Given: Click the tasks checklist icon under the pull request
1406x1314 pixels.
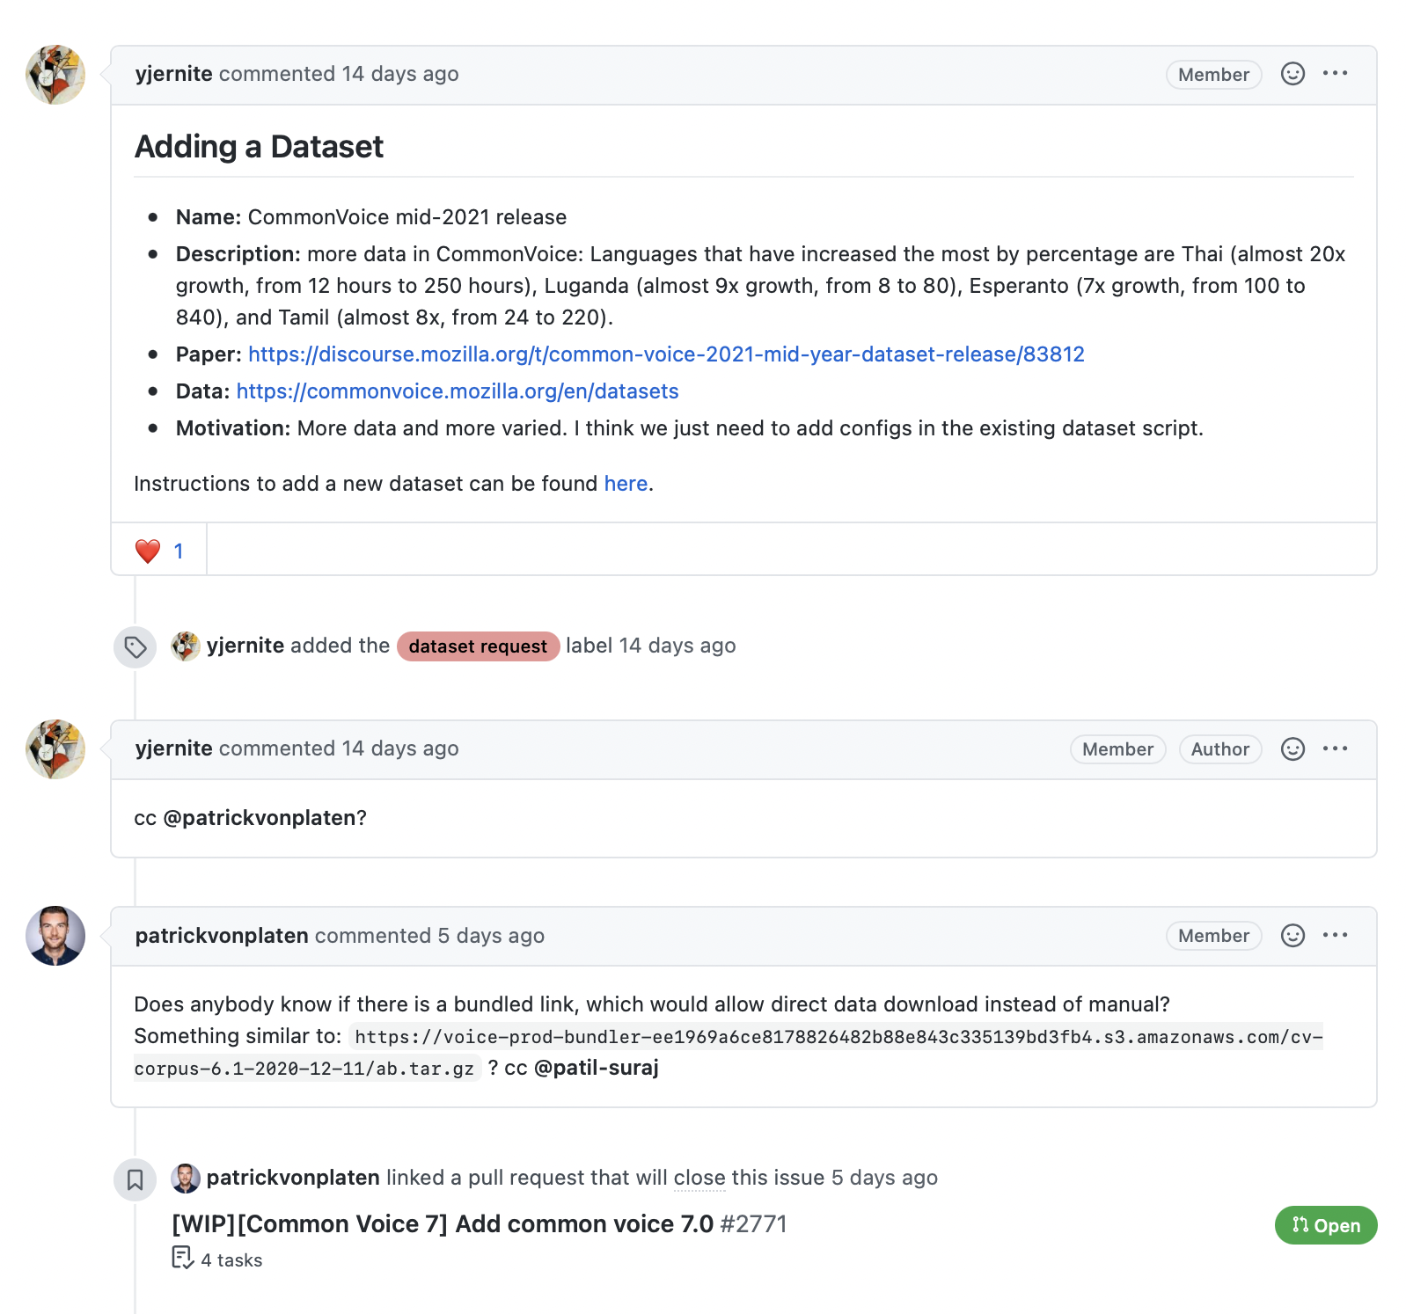Looking at the screenshot, I should [182, 1259].
